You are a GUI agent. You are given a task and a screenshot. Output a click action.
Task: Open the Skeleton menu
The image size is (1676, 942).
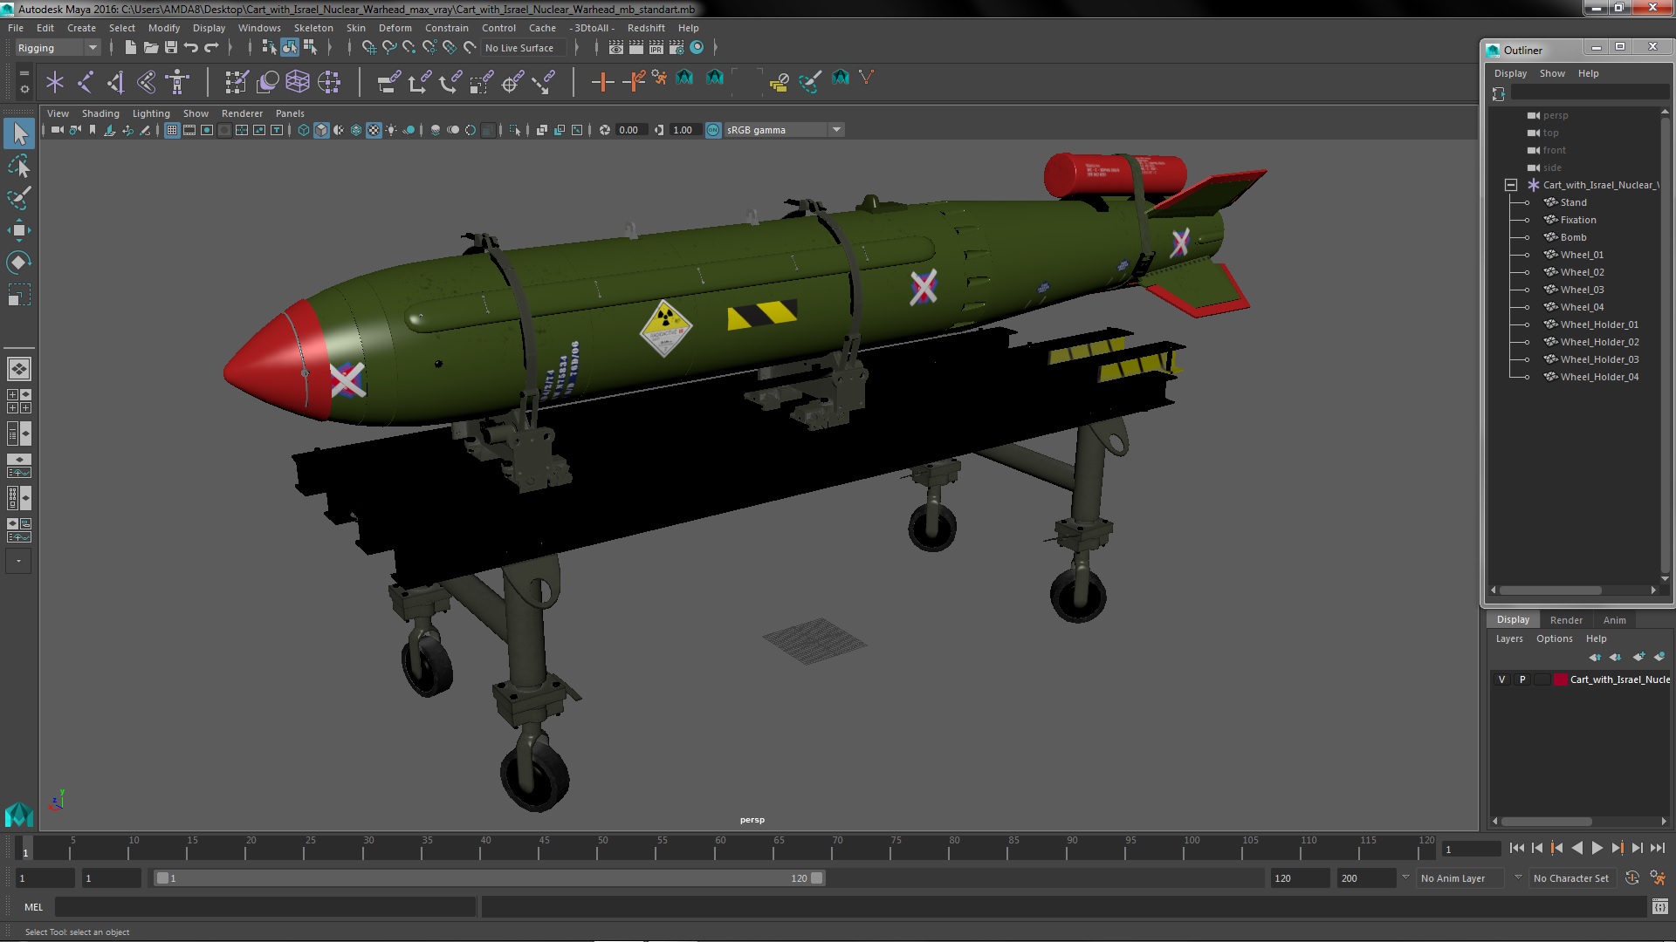[313, 28]
